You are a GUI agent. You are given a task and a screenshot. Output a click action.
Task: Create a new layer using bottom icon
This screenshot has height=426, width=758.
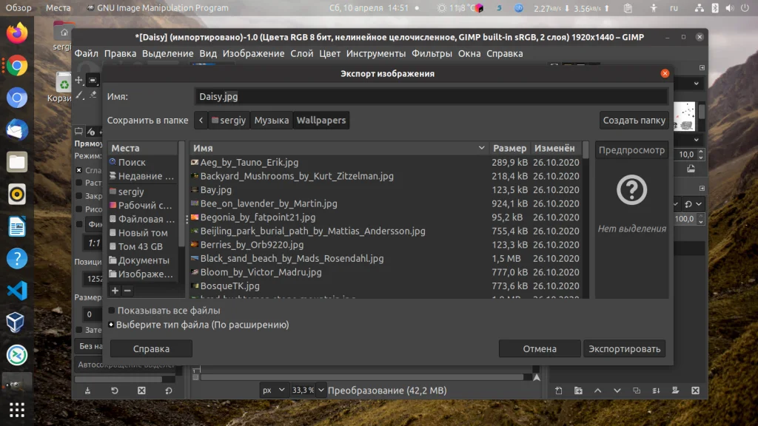[559, 390]
